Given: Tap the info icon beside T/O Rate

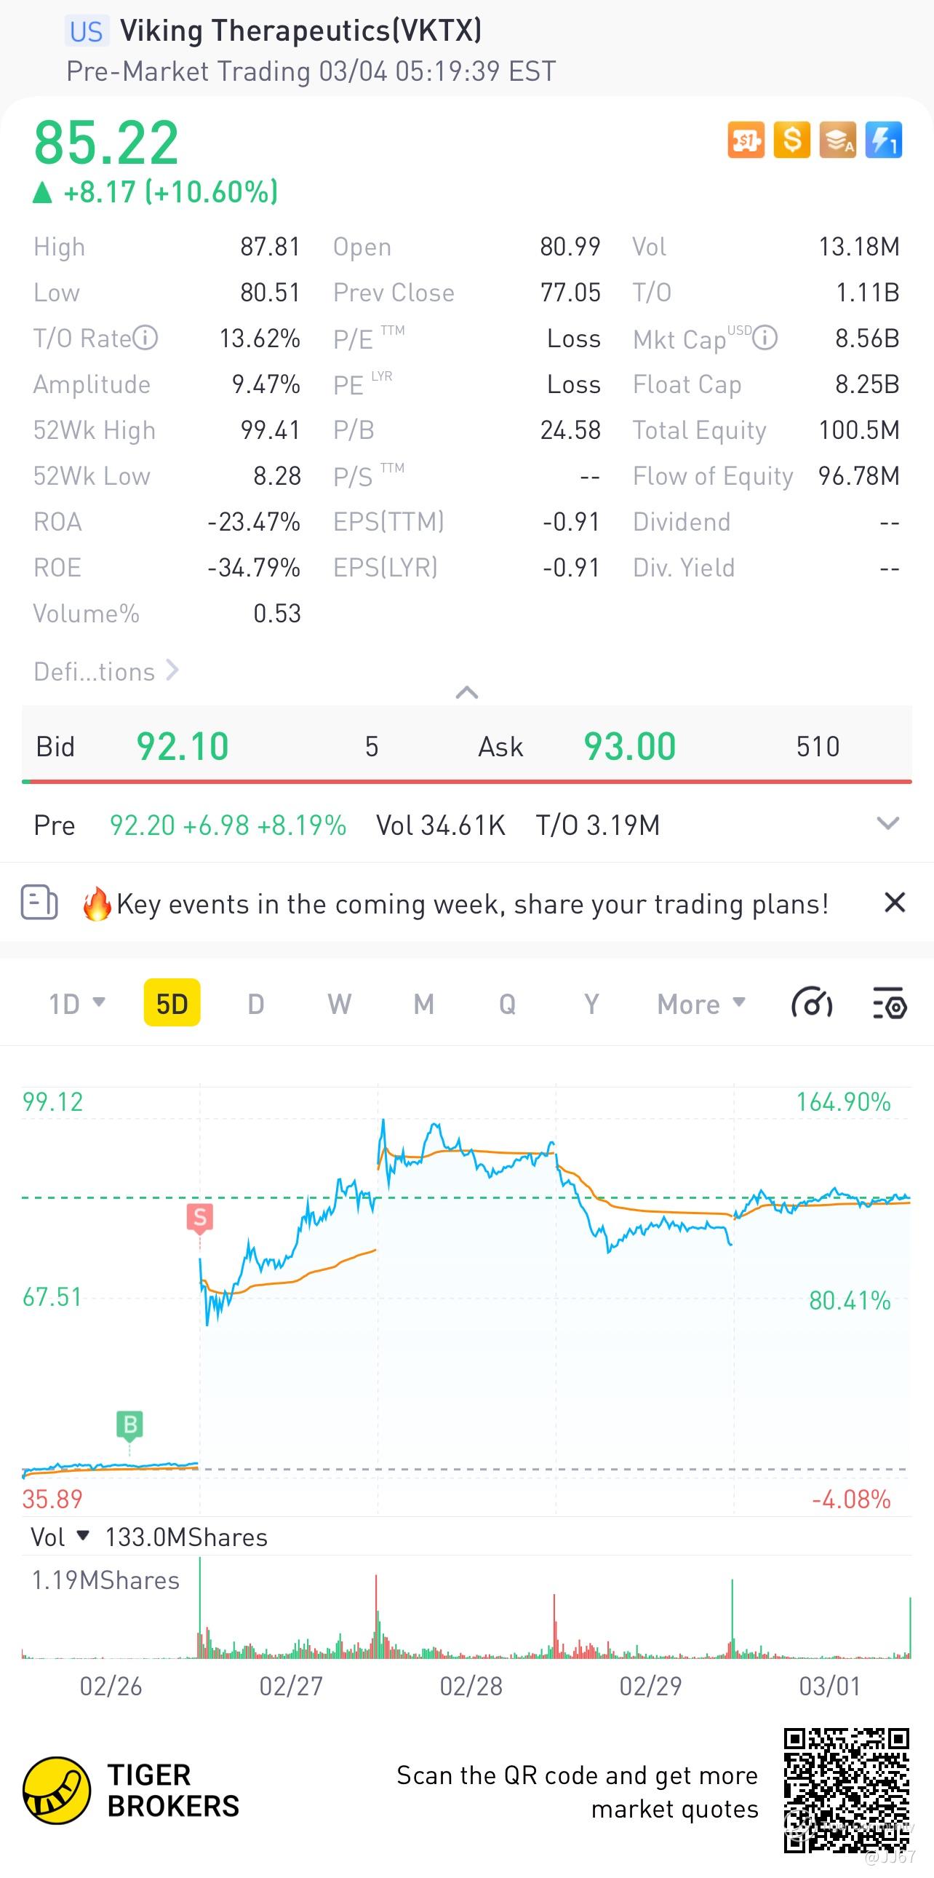Looking at the screenshot, I should [145, 338].
